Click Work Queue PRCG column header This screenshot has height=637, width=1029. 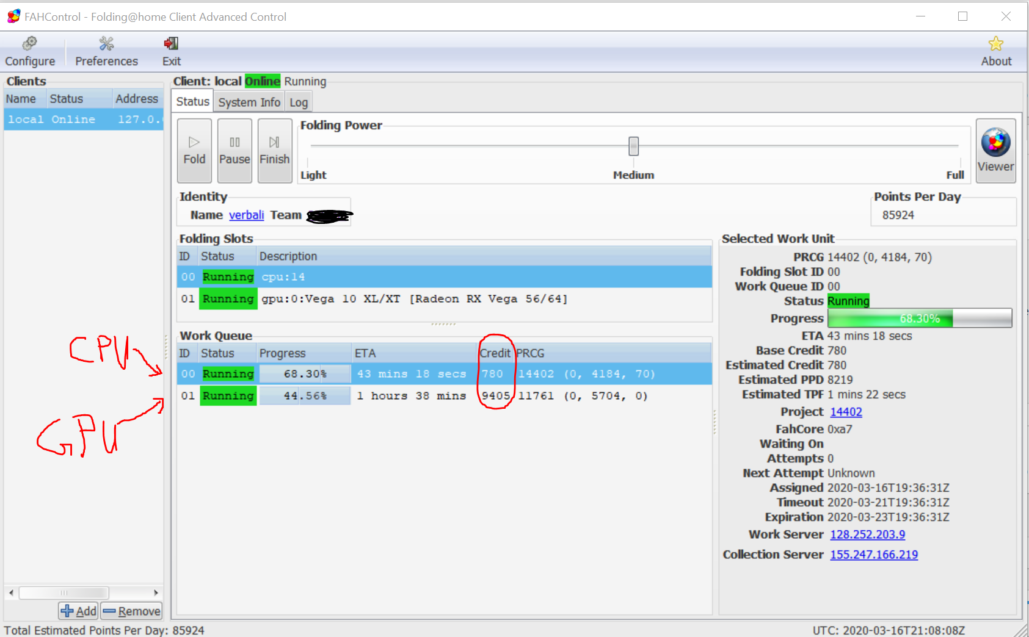tap(613, 353)
